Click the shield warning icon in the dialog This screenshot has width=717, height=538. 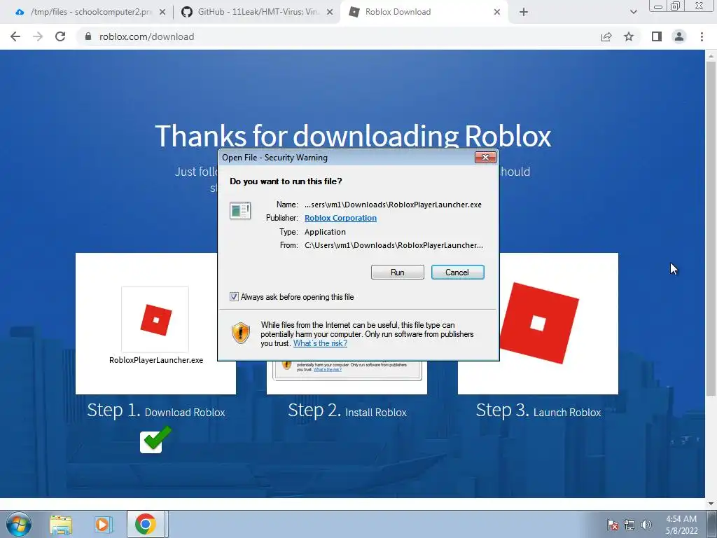[241, 333]
